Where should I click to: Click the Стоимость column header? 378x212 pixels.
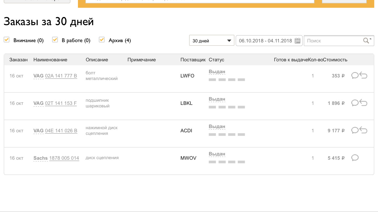[x=335, y=60]
